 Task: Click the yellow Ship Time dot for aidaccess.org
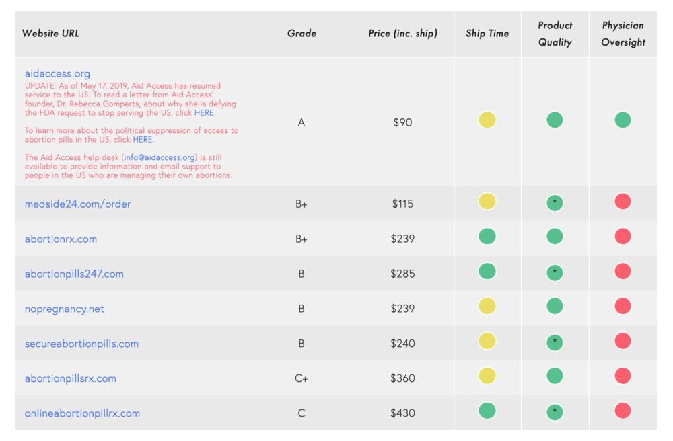tap(487, 120)
